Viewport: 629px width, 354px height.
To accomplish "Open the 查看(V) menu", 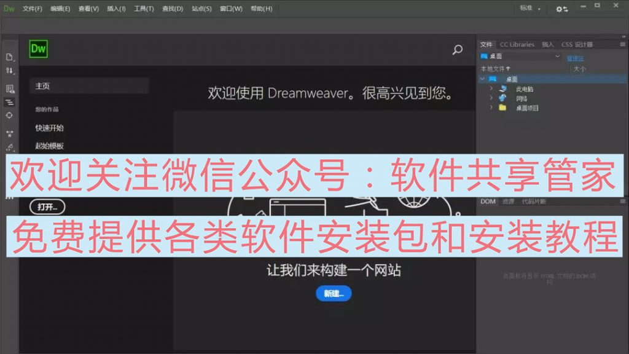I will coord(88,9).
